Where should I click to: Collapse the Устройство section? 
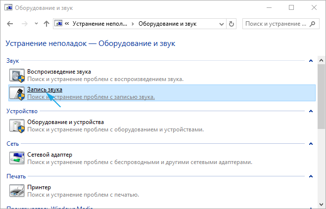tap(311, 112)
